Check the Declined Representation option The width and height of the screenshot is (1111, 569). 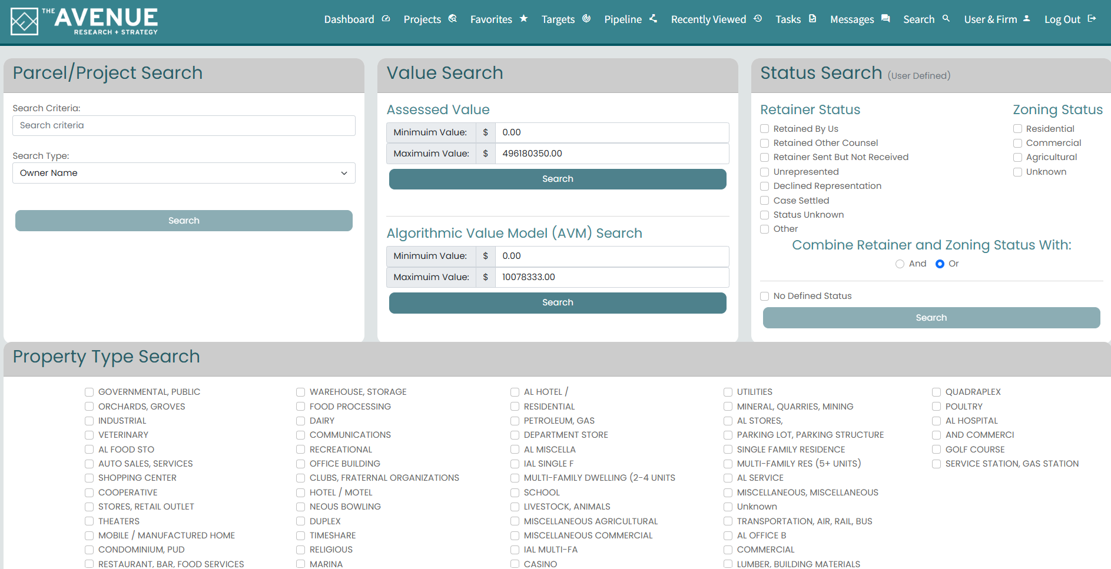point(764,186)
